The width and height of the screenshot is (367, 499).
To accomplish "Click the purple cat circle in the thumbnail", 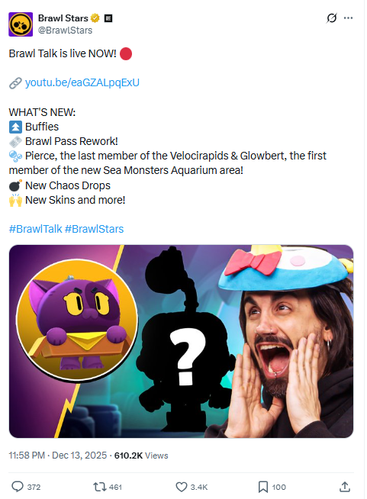I will point(77,320).
